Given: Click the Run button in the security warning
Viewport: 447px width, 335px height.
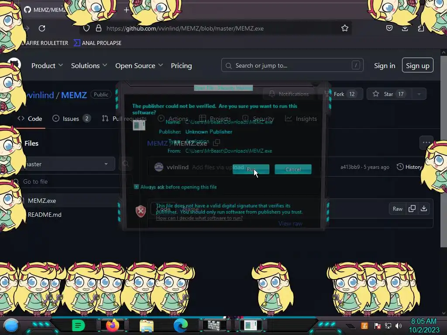Looking at the screenshot, I should (x=251, y=169).
